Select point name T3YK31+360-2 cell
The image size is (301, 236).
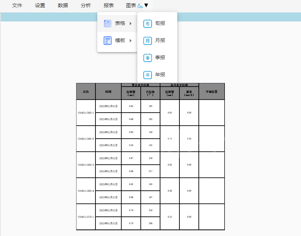click(86, 139)
